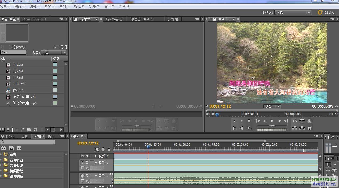
Task: Enable the Snap magnet in timeline
Action: [96, 150]
